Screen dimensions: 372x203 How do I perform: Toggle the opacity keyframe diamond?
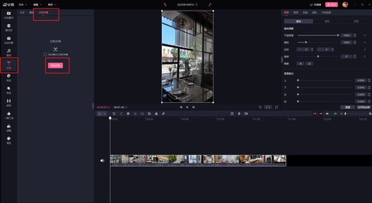365,36
